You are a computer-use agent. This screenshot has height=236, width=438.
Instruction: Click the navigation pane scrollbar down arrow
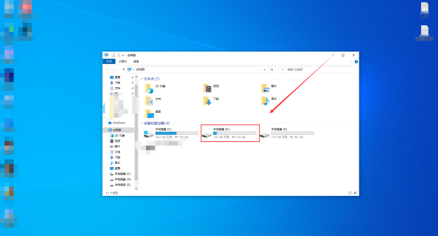pos(137,189)
